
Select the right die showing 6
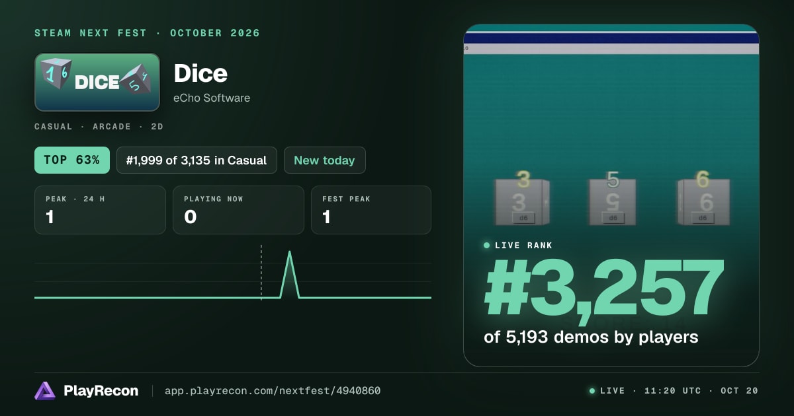pyautogui.click(x=703, y=199)
